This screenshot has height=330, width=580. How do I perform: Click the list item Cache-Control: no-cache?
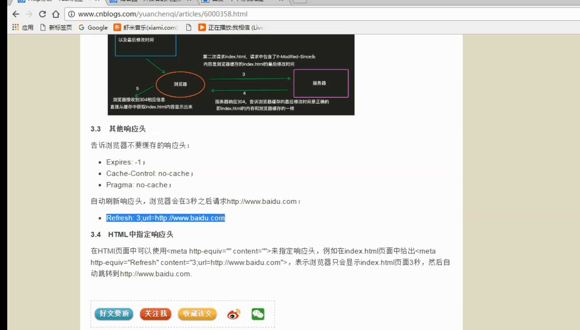pos(150,173)
